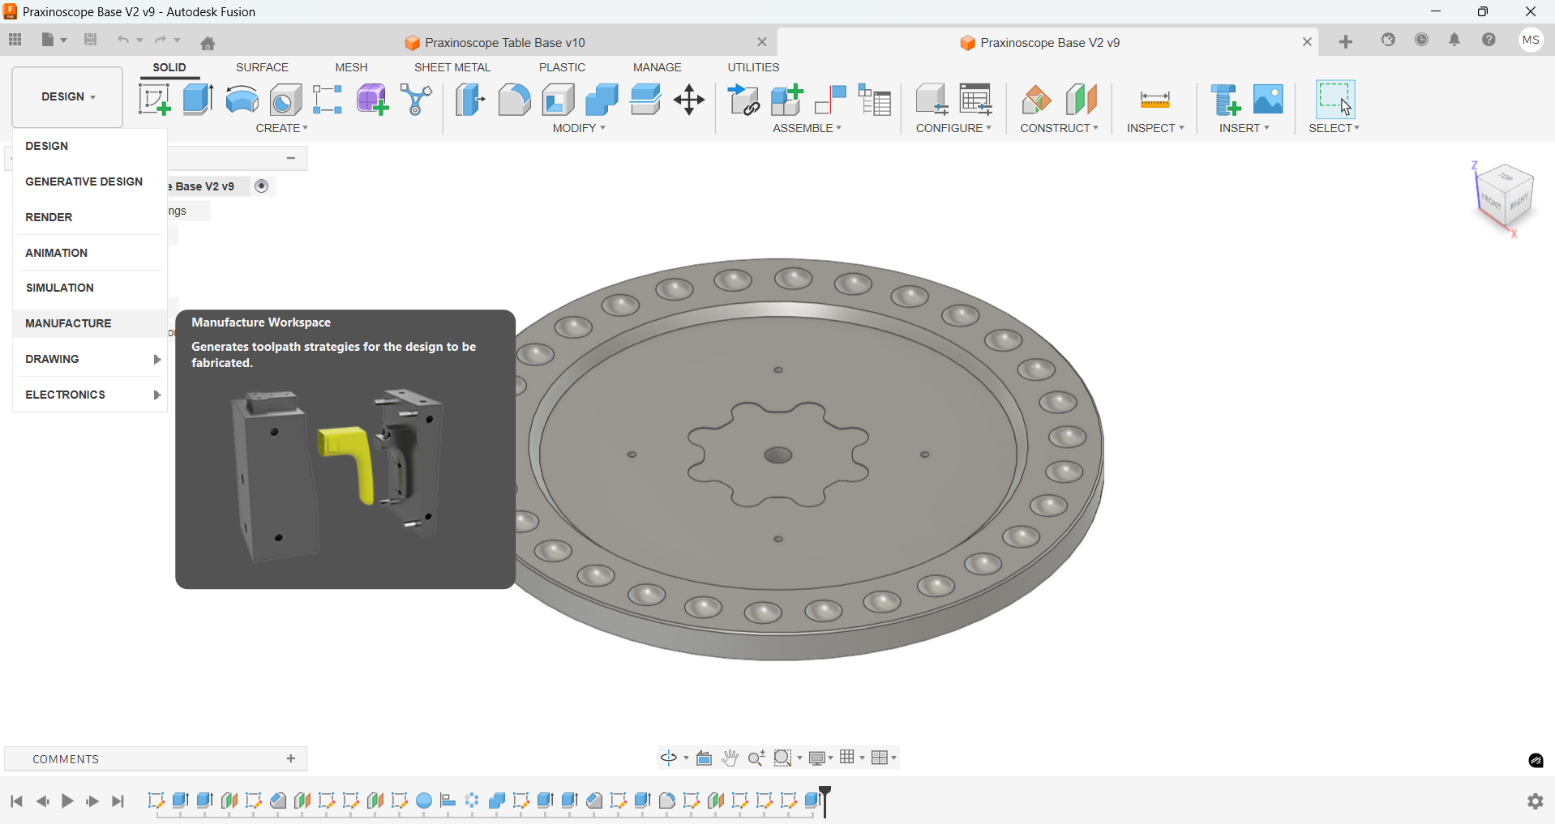Click the timeline end position marker
Image resolution: width=1555 pixels, height=824 pixels.
pos(825,801)
